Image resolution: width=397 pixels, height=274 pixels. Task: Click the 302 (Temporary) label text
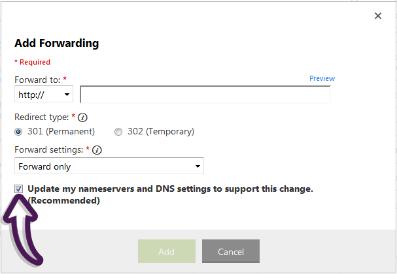click(161, 132)
